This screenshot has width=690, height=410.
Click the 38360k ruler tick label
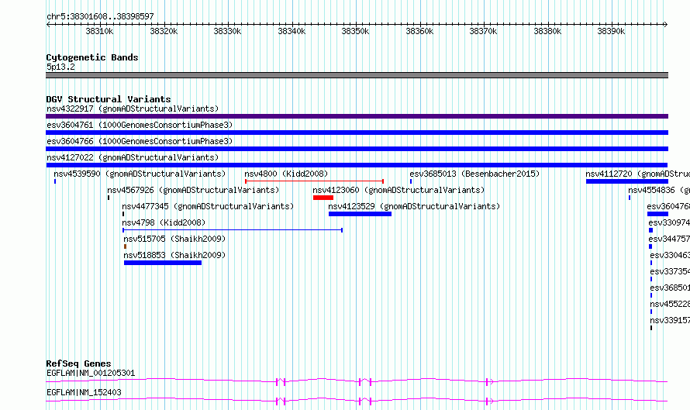(x=419, y=31)
